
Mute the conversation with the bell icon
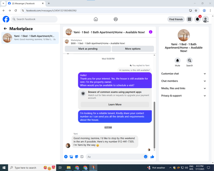(x=178, y=61)
